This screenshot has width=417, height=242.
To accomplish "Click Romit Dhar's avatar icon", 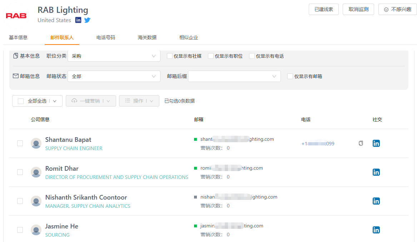I will [36, 172].
